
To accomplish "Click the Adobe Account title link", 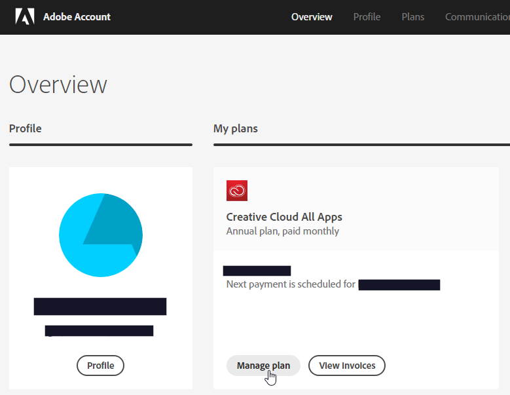I will (x=77, y=17).
